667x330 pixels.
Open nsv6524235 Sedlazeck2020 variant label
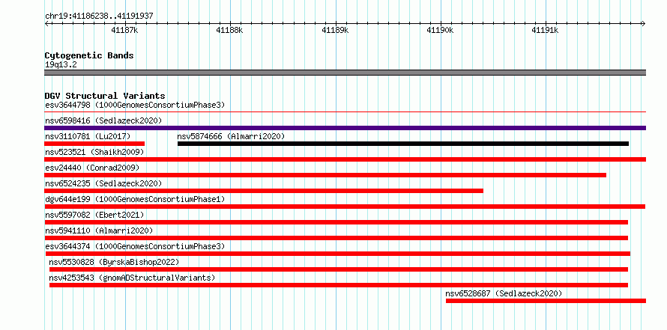pos(103,183)
